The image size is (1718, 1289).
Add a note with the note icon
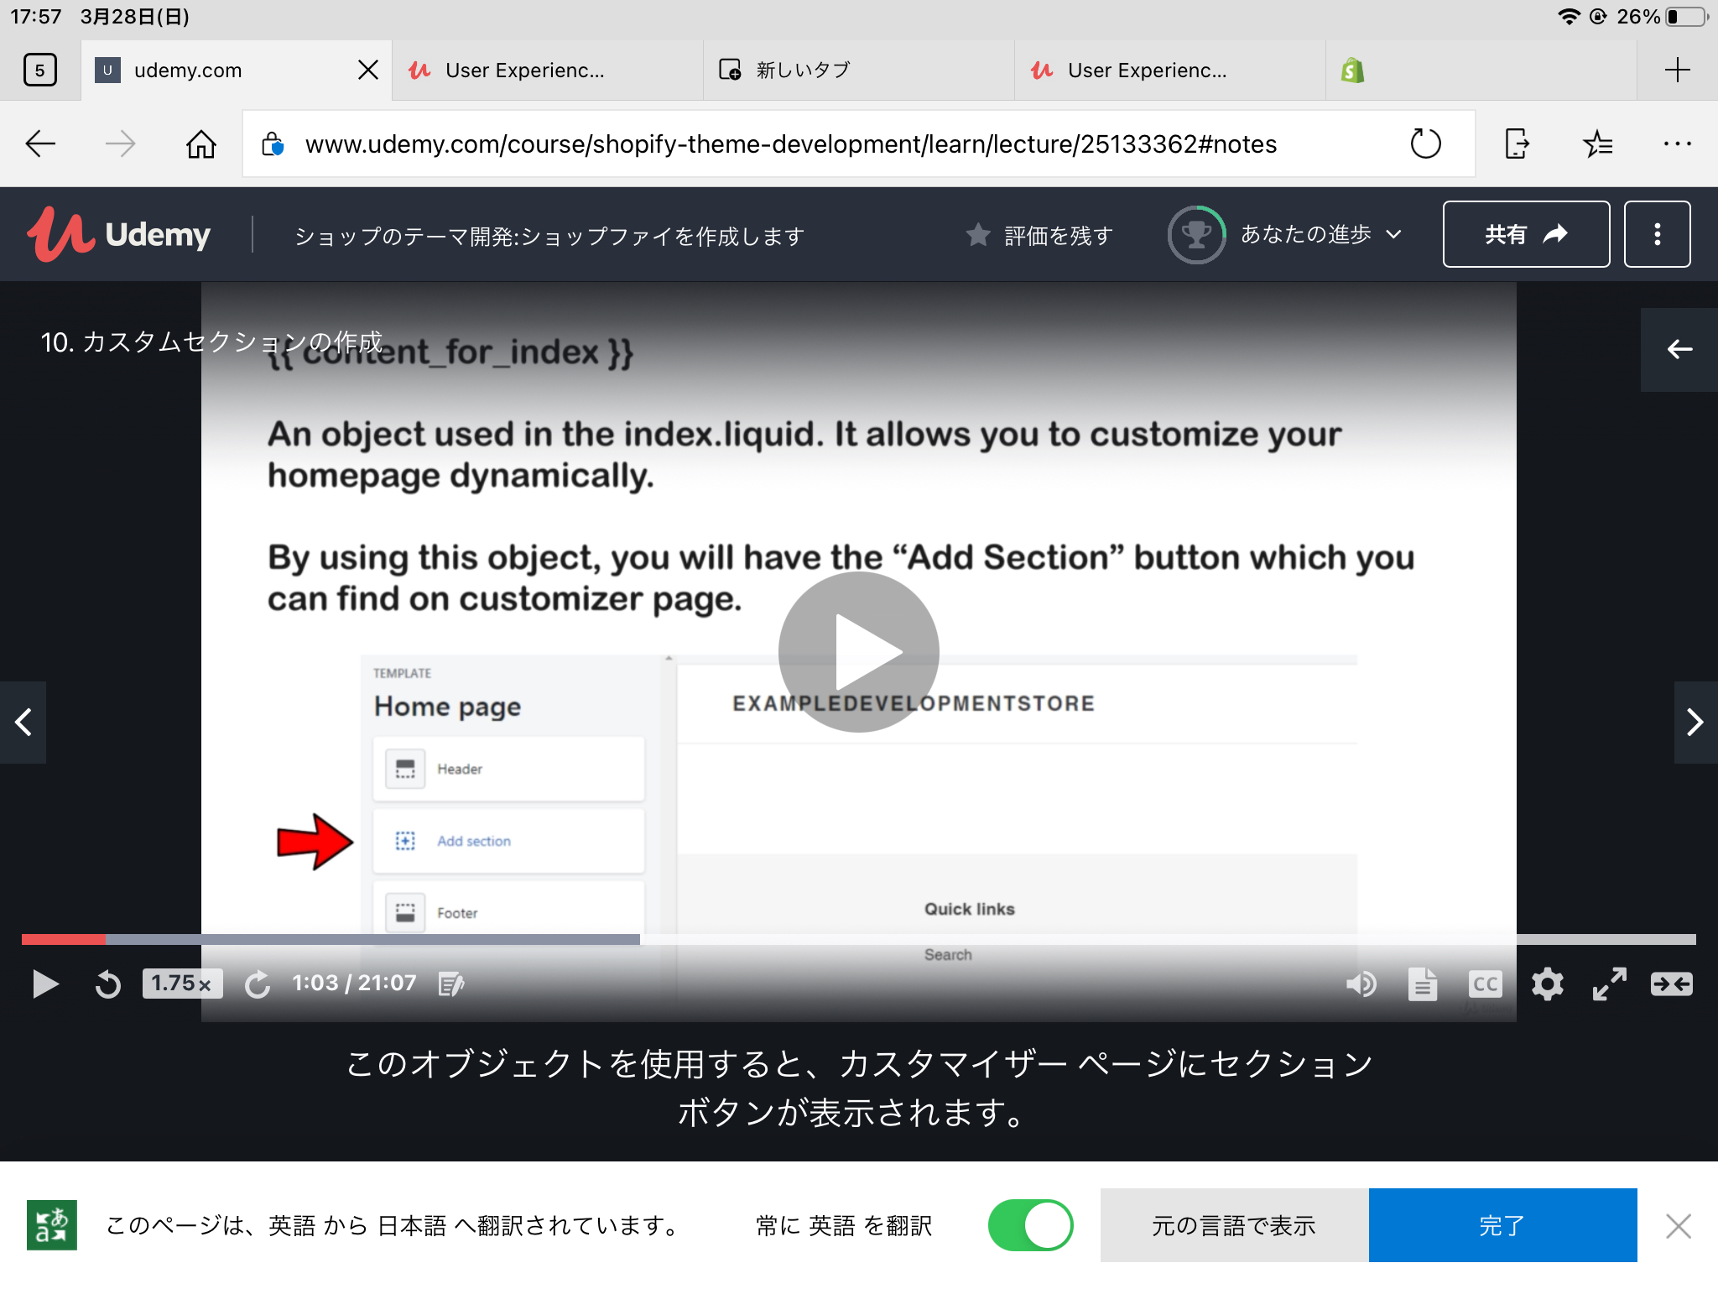[x=450, y=984]
